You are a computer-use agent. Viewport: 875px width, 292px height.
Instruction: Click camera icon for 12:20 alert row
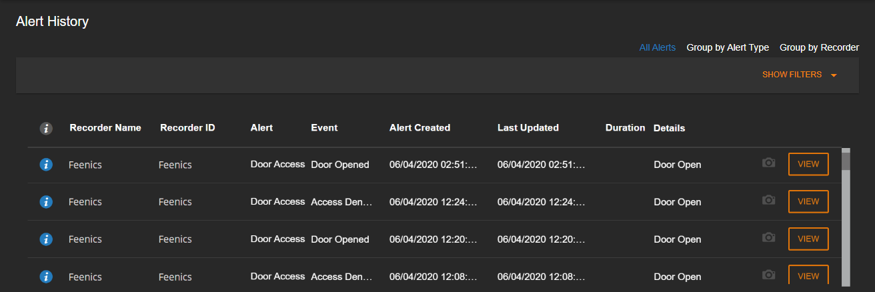[769, 237]
